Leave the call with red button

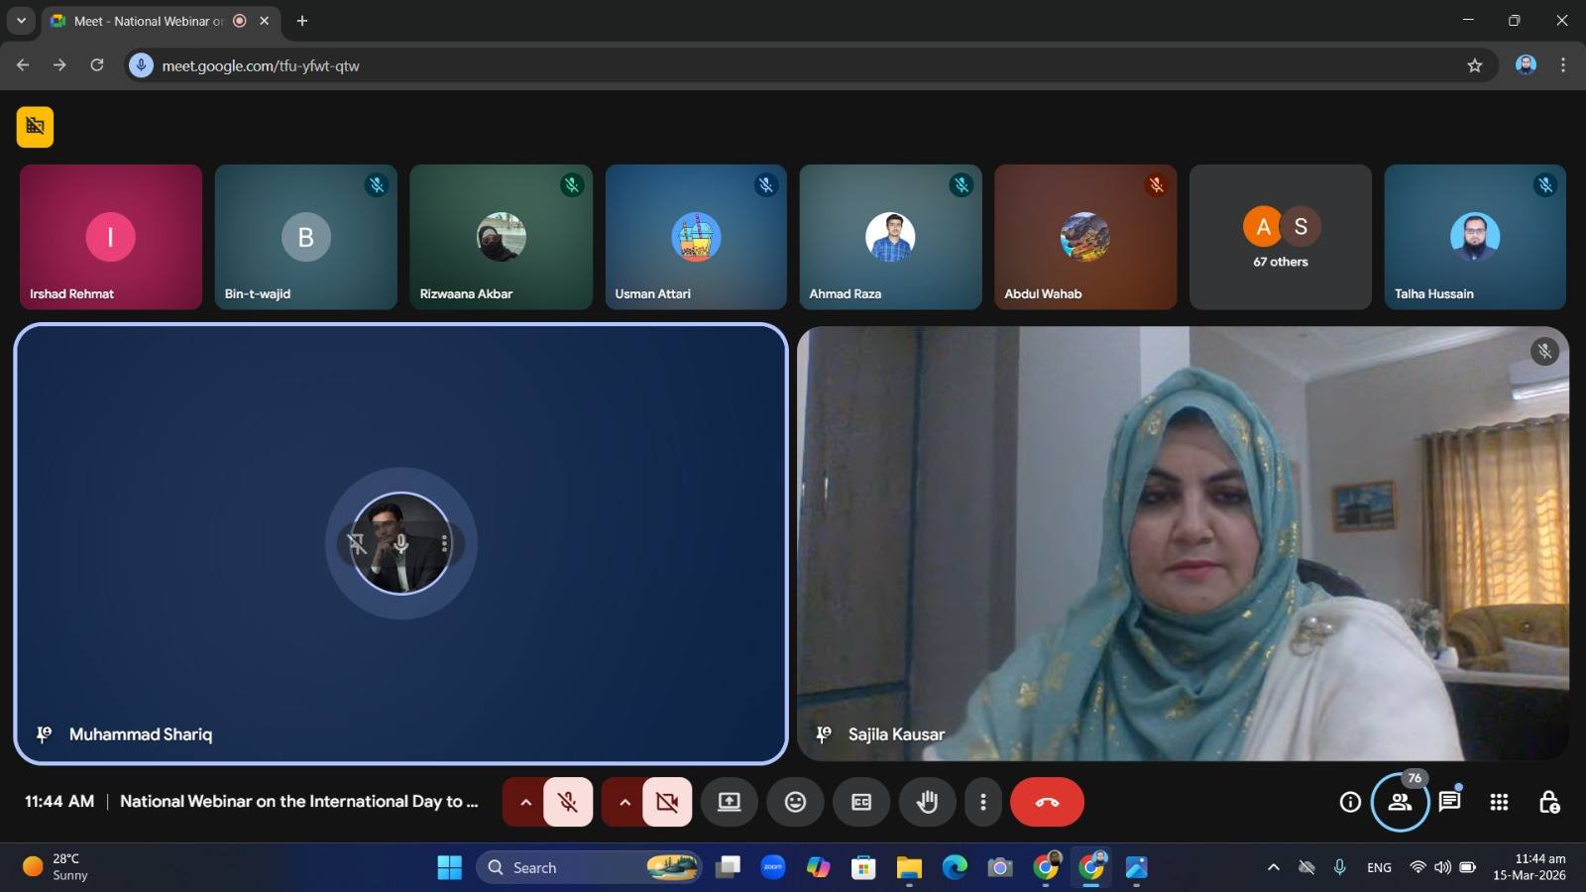(x=1047, y=802)
